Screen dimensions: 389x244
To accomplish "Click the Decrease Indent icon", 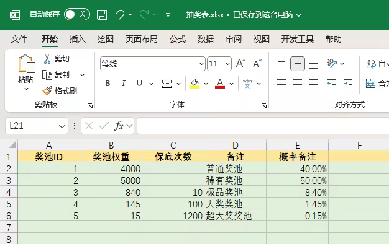I will click(x=332, y=84).
